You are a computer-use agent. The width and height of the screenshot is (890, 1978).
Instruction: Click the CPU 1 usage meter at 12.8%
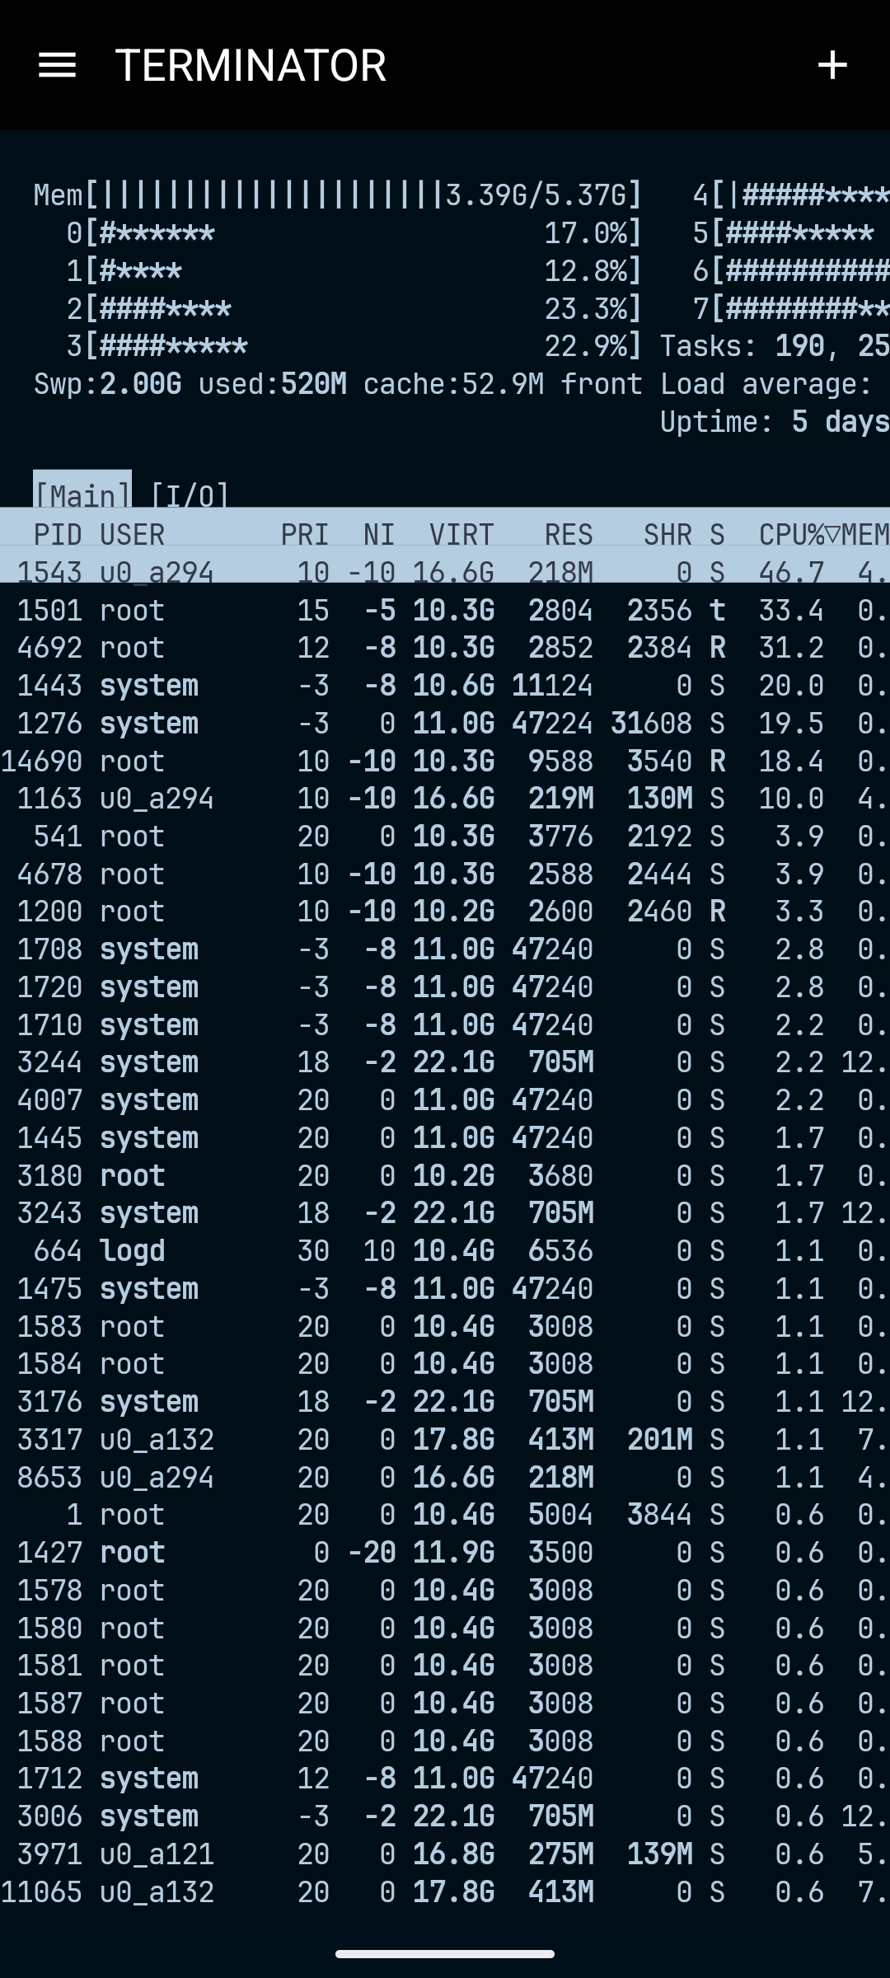354,271
